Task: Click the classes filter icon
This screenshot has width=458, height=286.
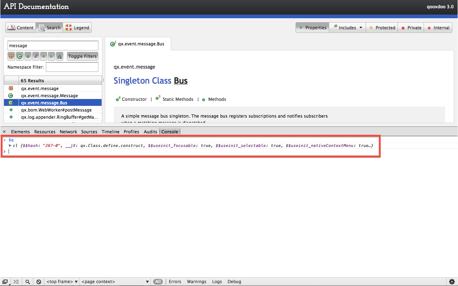Action: coord(20,56)
